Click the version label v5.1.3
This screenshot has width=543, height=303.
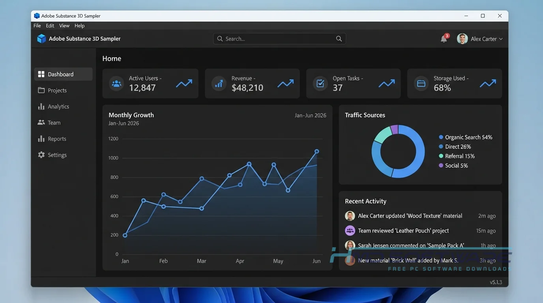[496, 282]
